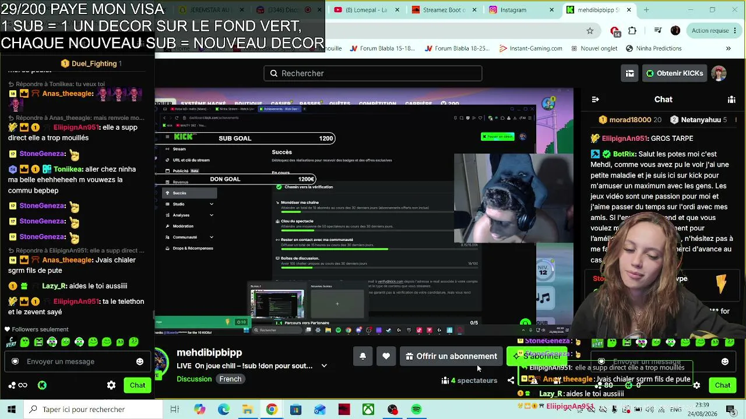746x419 pixels.
Task: Open the red extension with badge 14
Action: [615, 31]
